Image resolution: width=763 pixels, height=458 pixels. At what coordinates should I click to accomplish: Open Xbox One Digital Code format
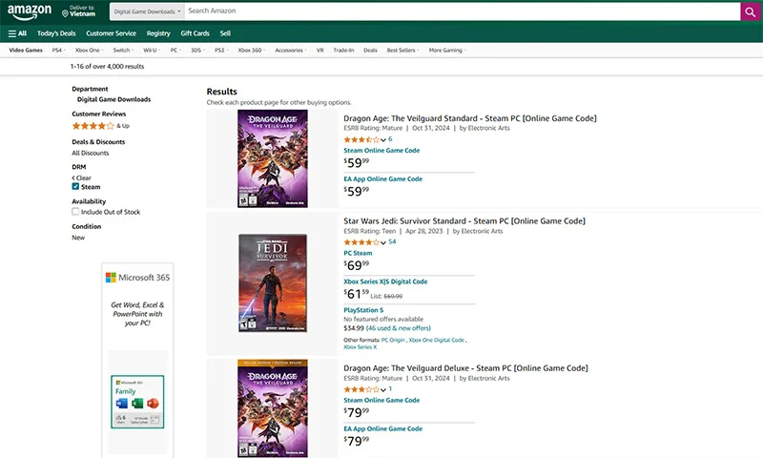click(x=437, y=341)
